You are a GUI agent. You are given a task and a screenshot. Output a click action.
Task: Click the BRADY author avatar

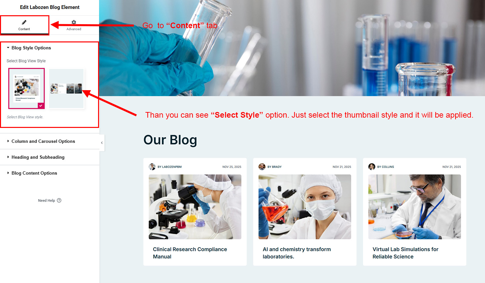point(262,167)
